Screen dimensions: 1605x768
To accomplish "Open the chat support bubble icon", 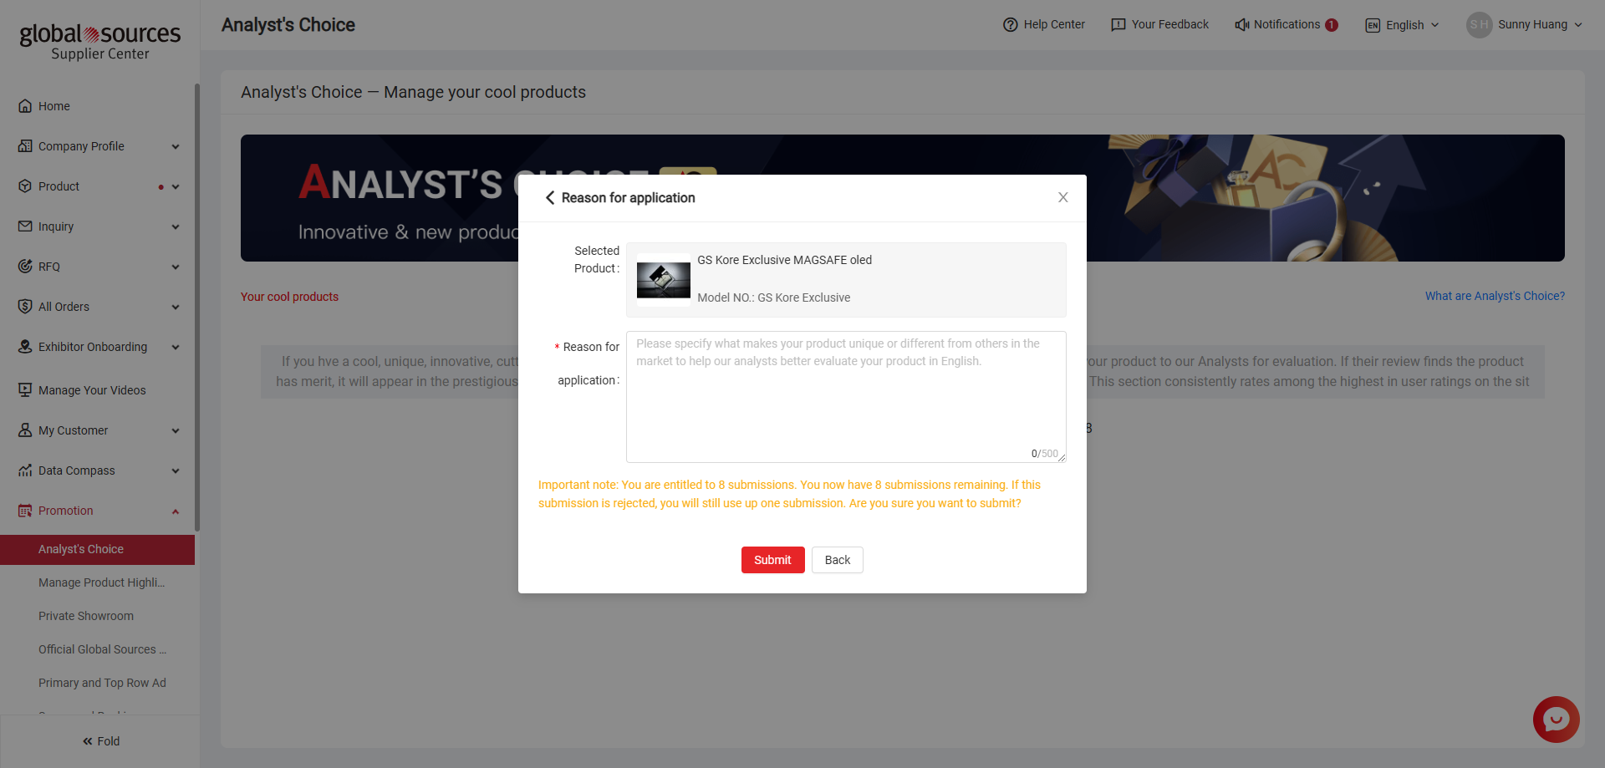I will pos(1556,719).
